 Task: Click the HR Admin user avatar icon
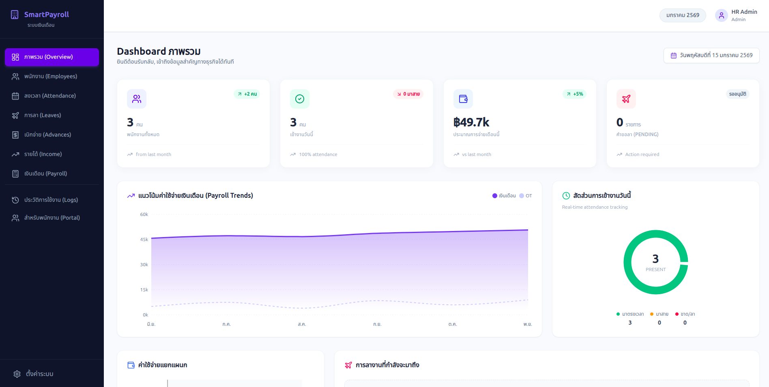721,15
